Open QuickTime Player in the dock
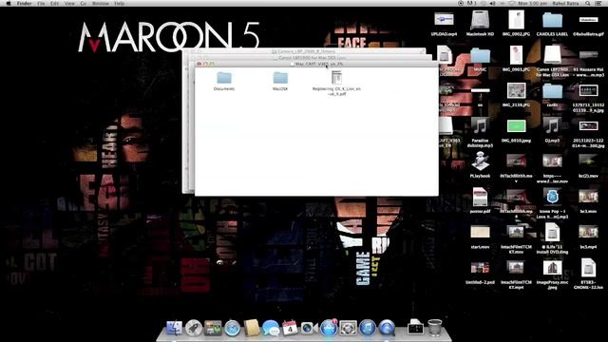Image resolution: width=608 pixels, height=342 pixels. click(387, 328)
